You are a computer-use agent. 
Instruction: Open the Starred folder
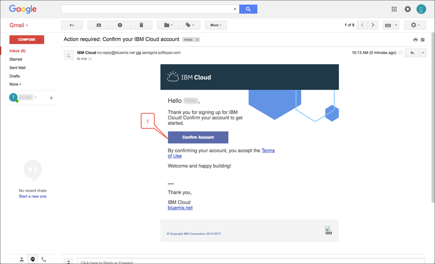[x=16, y=59]
